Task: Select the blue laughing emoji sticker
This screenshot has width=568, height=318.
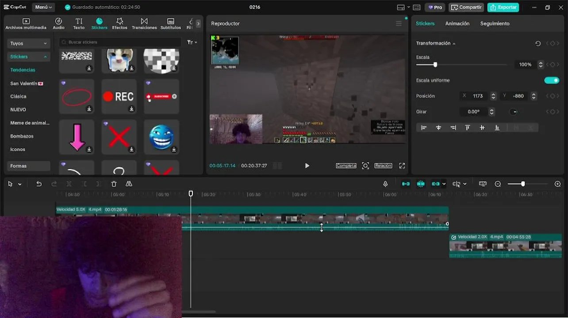Action: coord(161,137)
